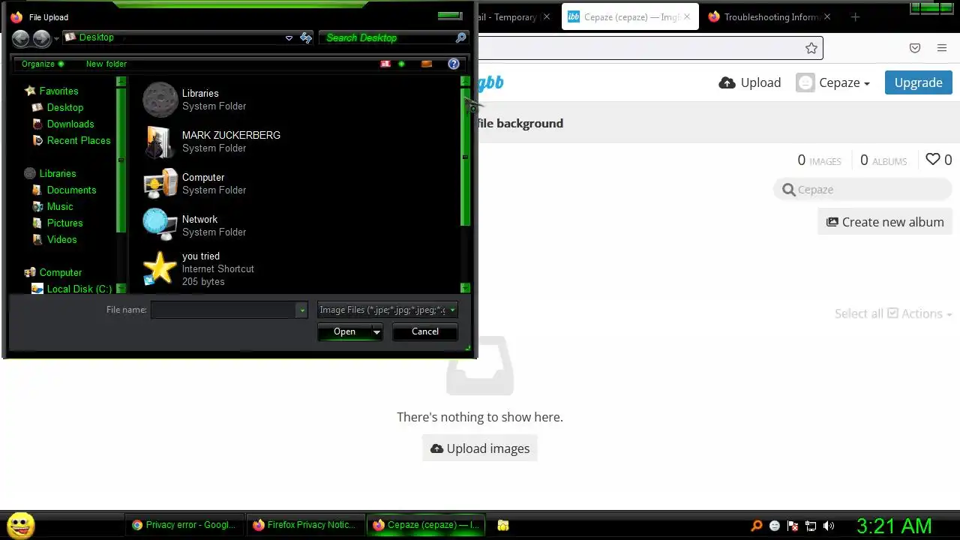Expand the File name dropdown arrow
960x540 pixels.
[x=302, y=310]
